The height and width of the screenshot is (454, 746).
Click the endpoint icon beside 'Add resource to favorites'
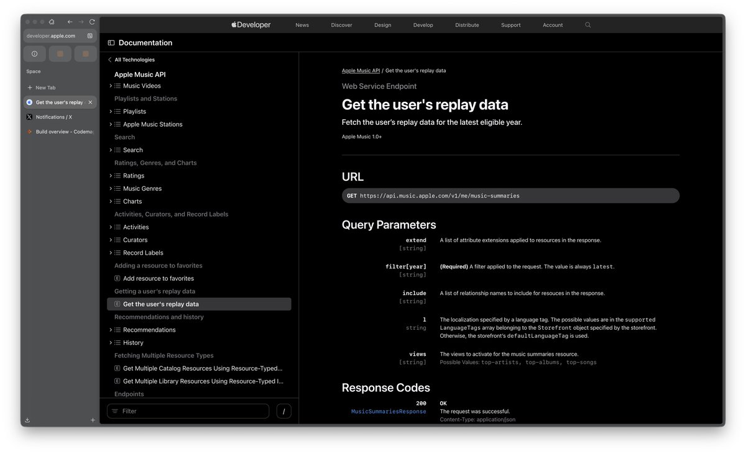pyautogui.click(x=117, y=278)
